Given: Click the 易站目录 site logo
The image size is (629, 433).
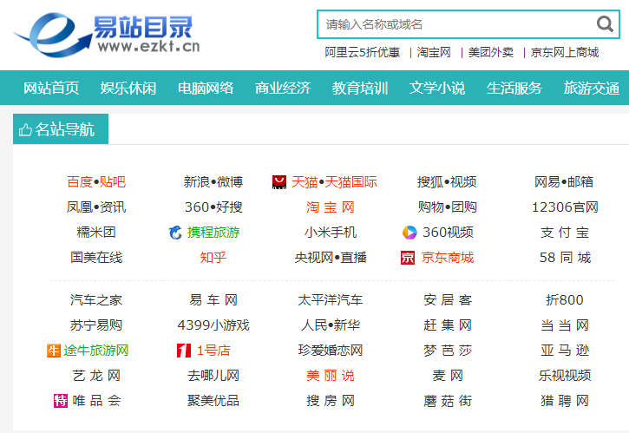Looking at the screenshot, I should pyautogui.click(x=107, y=35).
